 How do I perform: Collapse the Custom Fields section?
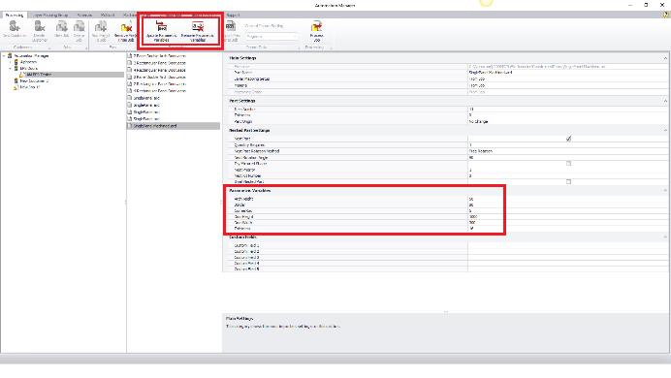[x=665, y=236]
